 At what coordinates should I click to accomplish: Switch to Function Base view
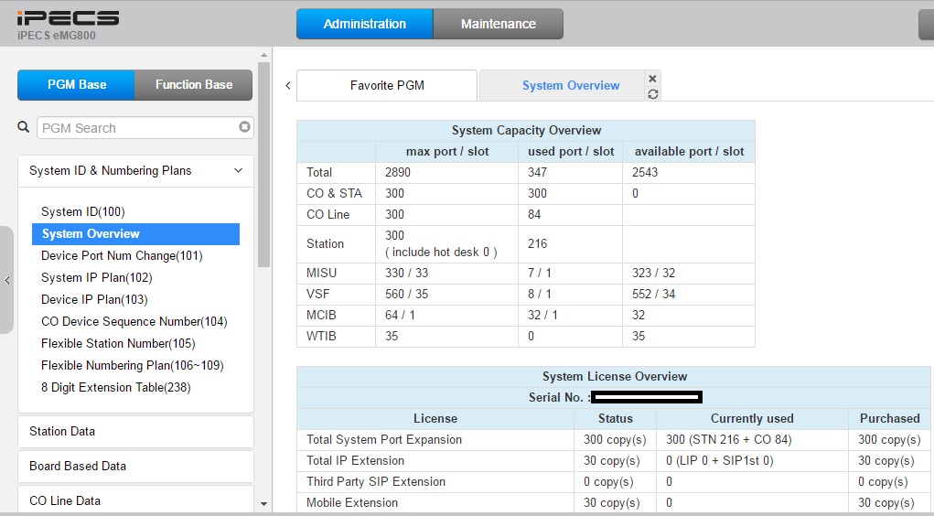(x=193, y=84)
